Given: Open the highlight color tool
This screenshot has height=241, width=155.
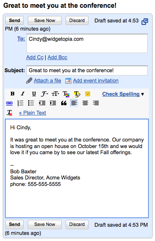Looking at the screenshot, I should click(x=77, y=94).
